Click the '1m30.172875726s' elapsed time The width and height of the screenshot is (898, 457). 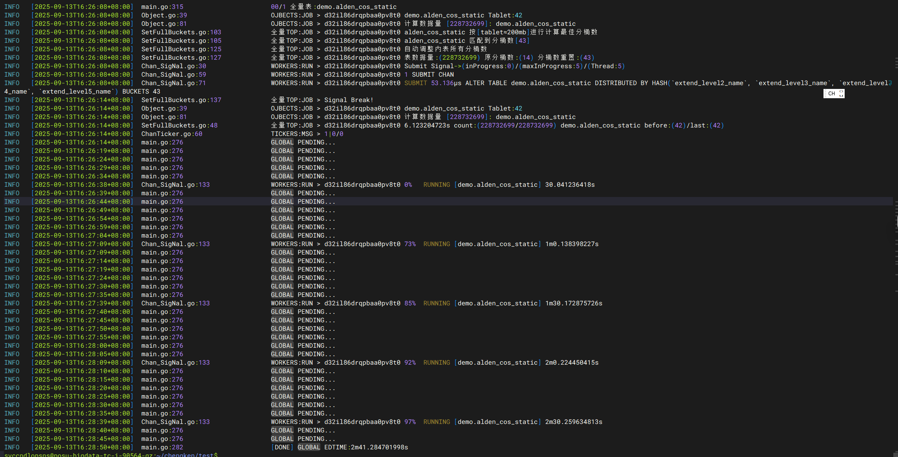click(574, 303)
